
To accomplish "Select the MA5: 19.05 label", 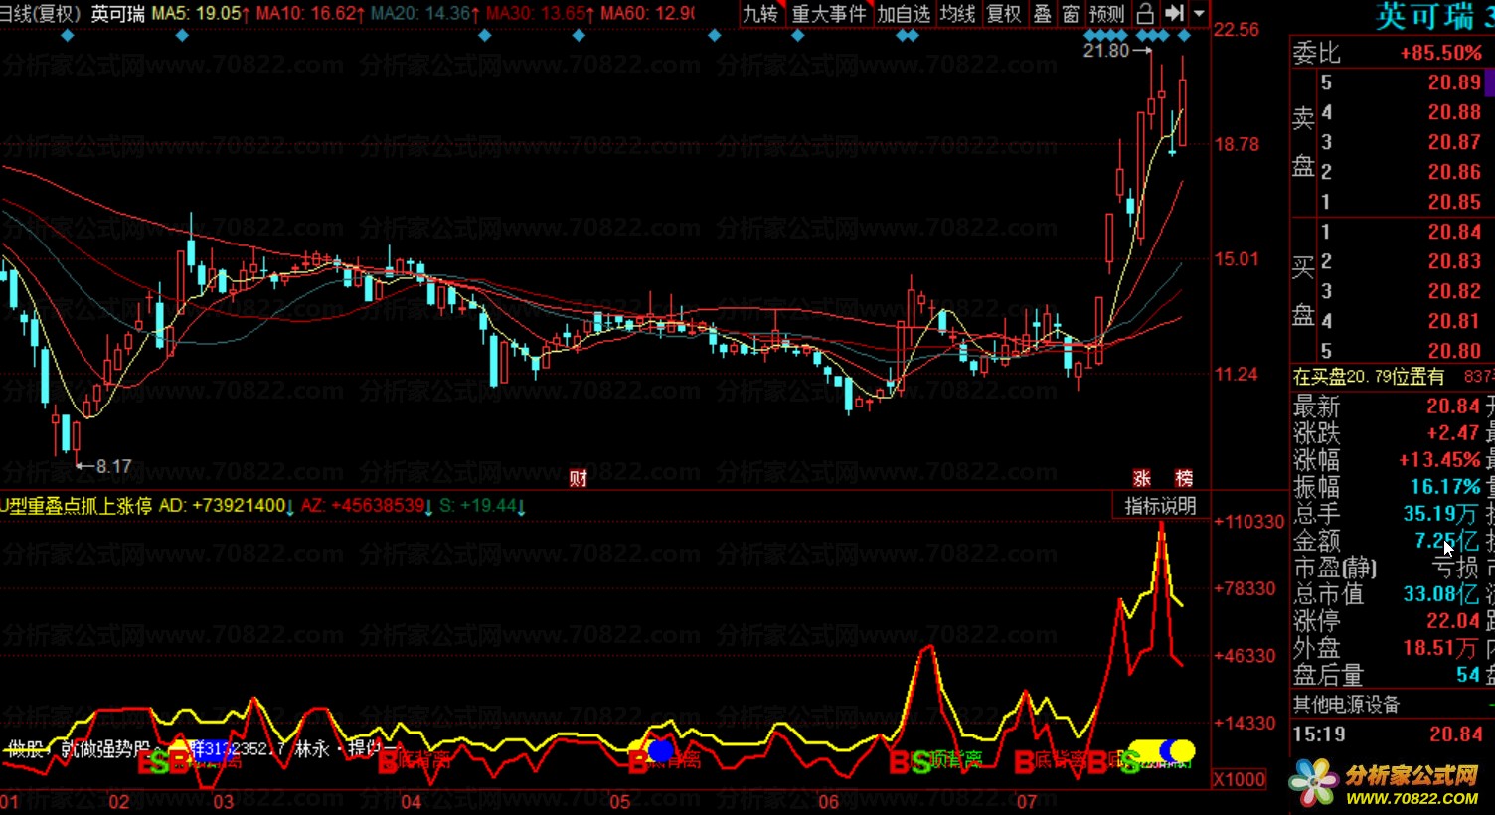I will click(198, 14).
